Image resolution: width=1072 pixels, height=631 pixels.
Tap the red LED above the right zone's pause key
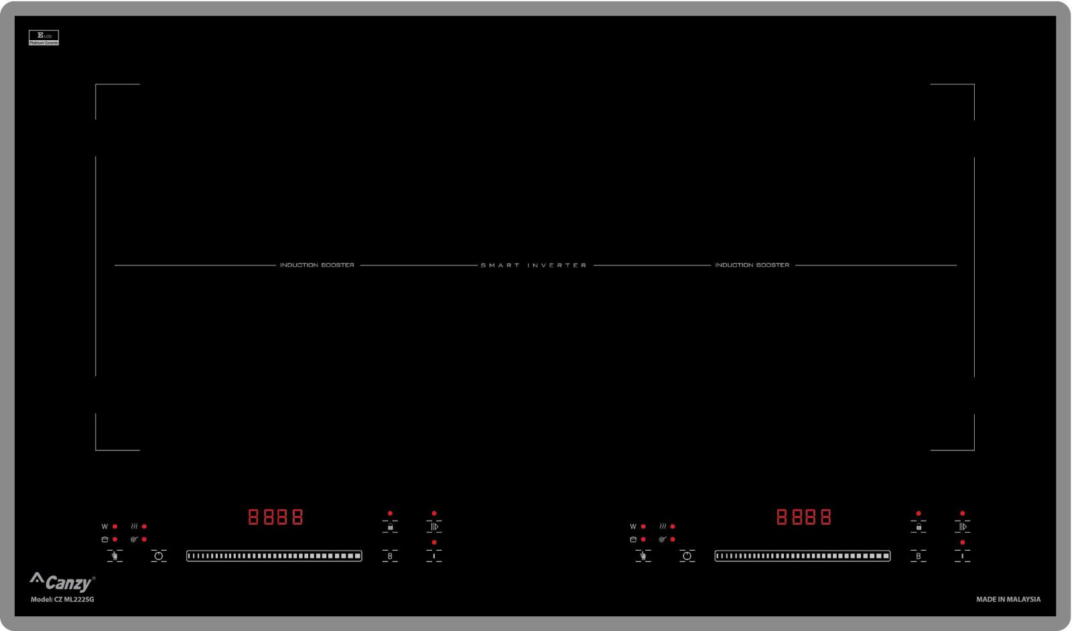963,514
